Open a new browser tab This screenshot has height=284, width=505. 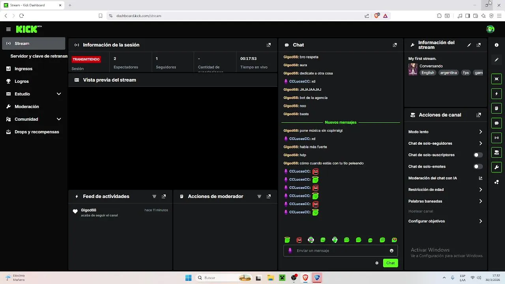click(70, 5)
